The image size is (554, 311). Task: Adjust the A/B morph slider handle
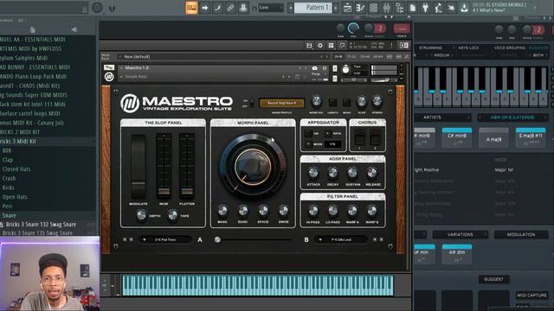(217, 240)
